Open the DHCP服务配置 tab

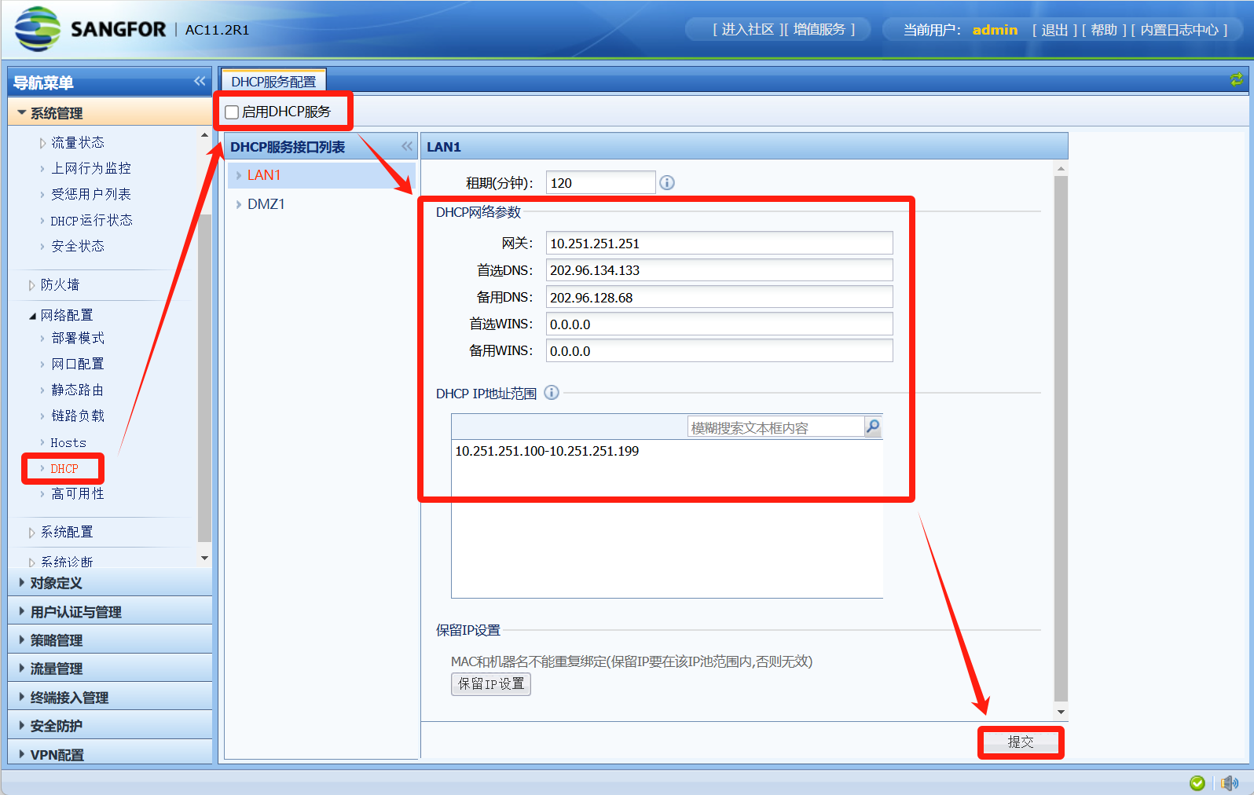(273, 82)
